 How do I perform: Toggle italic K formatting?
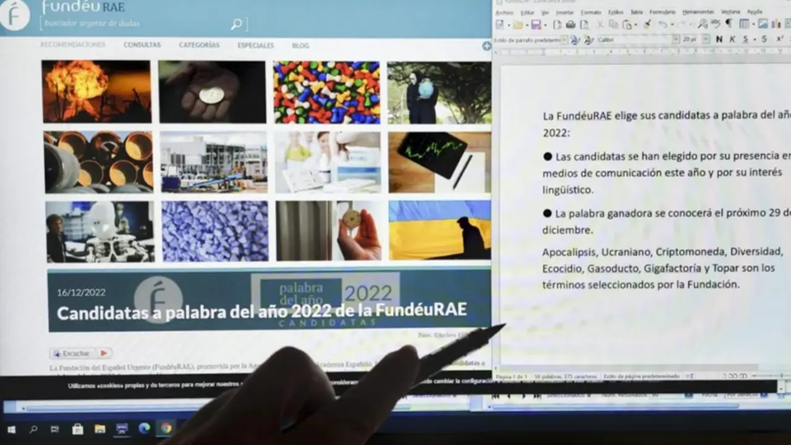(732, 39)
